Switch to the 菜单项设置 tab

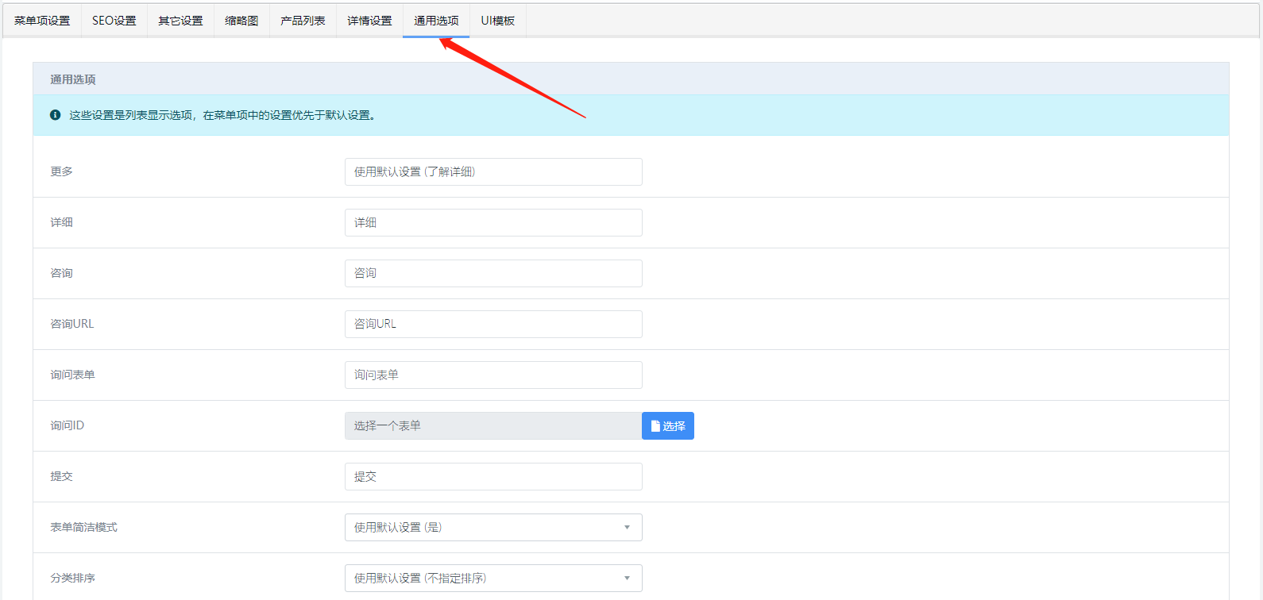[x=42, y=21]
